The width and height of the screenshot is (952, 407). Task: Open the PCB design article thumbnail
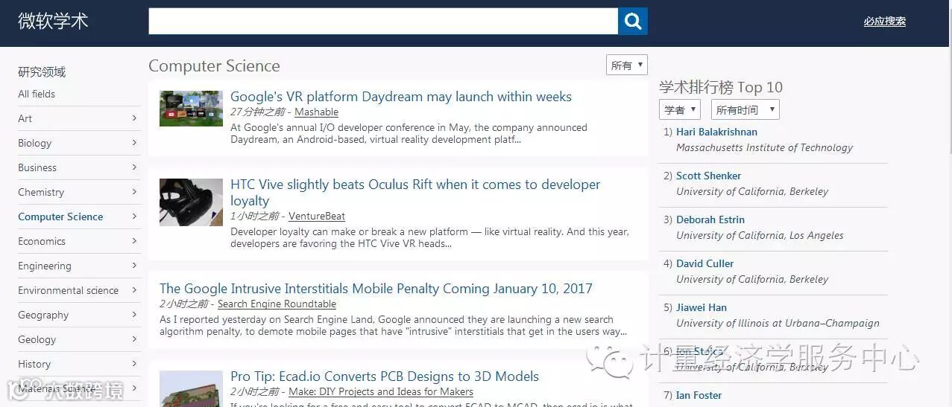(x=191, y=388)
